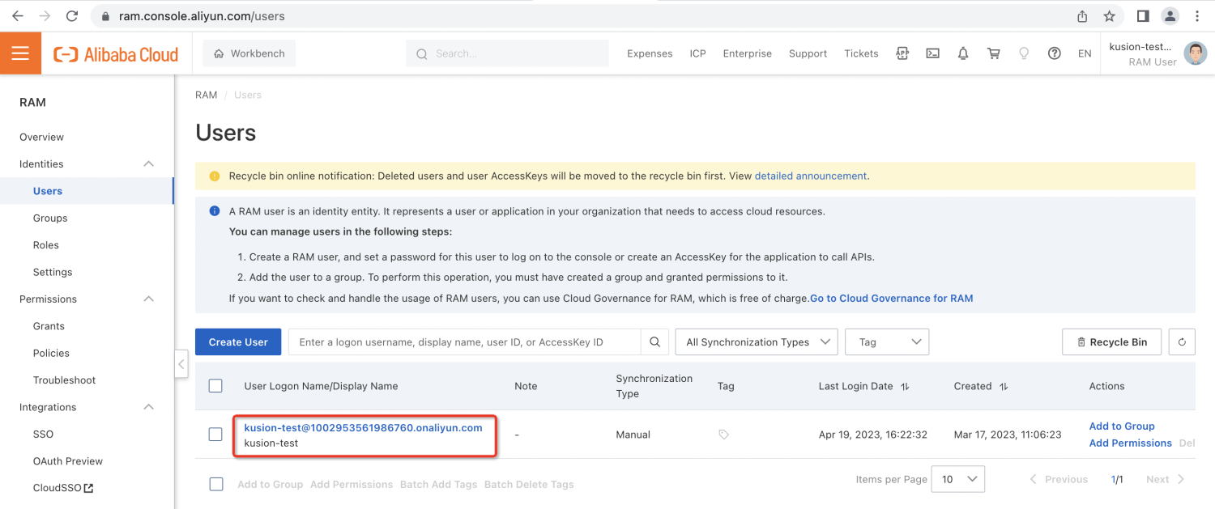
Task: Open the kusion-test user logon name link
Action: pyautogui.click(x=363, y=427)
